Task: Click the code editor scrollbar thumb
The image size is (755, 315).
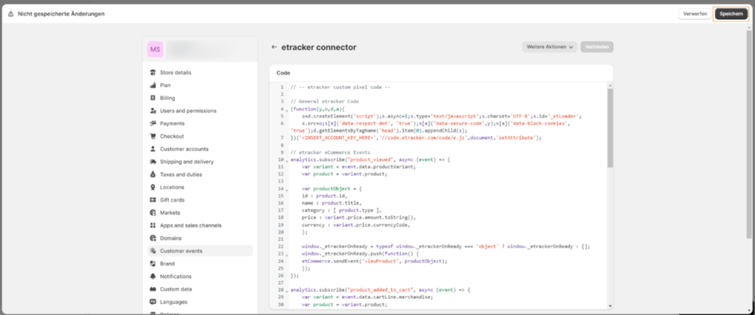Action: tap(610, 128)
